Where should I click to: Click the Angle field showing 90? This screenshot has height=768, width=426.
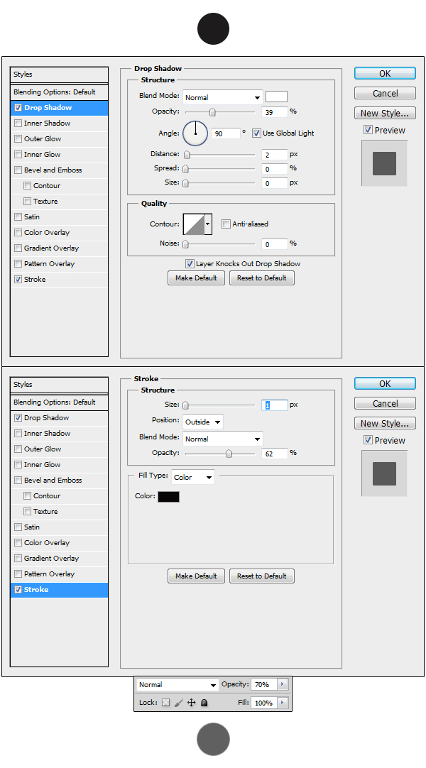point(225,133)
